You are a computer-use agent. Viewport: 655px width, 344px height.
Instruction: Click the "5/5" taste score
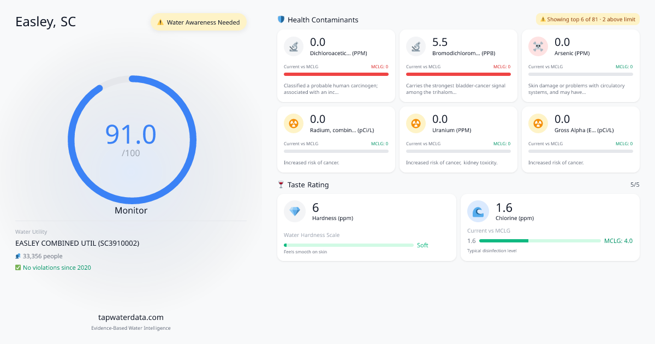[x=635, y=185]
